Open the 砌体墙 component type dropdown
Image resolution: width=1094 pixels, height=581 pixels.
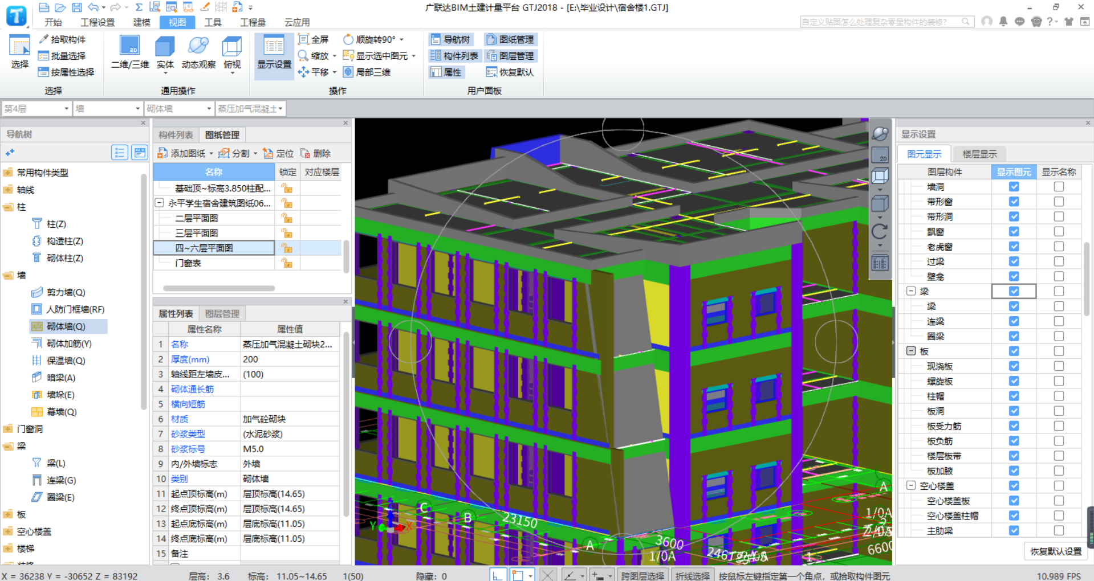coord(178,108)
